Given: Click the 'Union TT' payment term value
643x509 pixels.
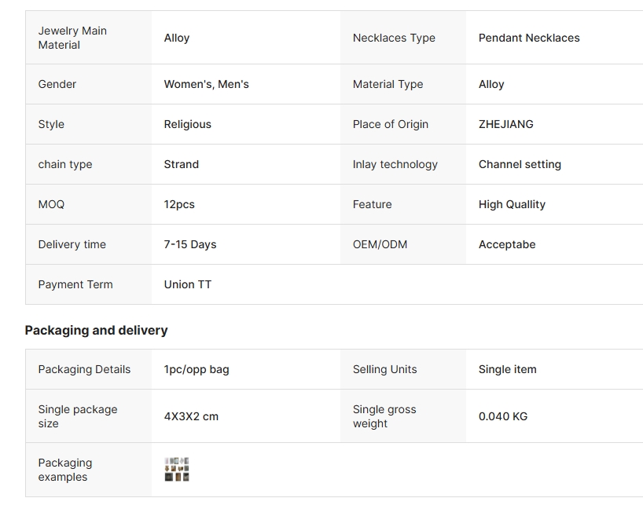Looking at the screenshot, I should 187,284.
